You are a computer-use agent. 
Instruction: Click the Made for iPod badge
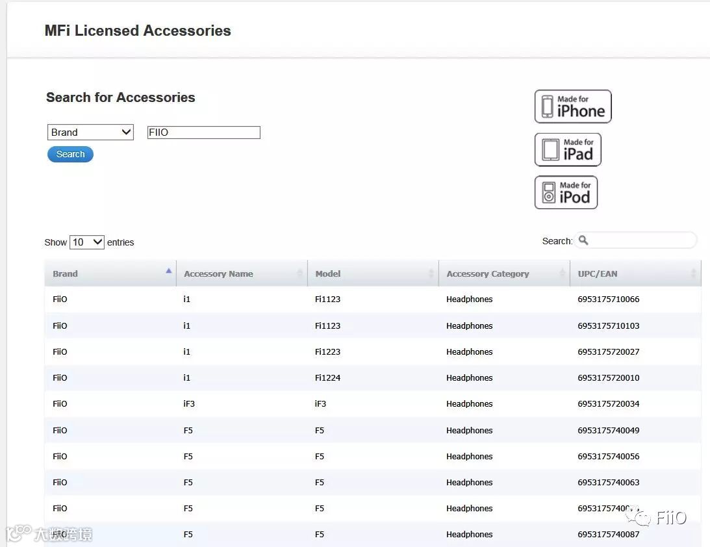pyautogui.click(x=566, y=192)
